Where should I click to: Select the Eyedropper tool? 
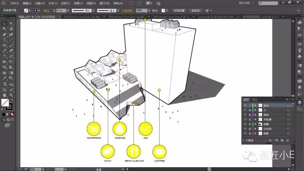click(x=4, y=78)
